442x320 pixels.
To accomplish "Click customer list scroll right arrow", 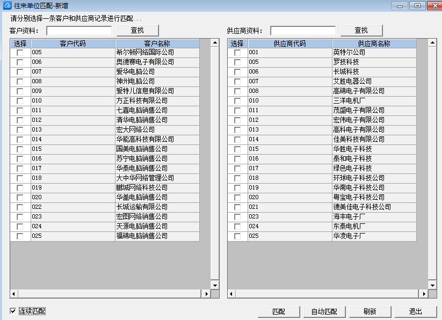I will point(206,294).
